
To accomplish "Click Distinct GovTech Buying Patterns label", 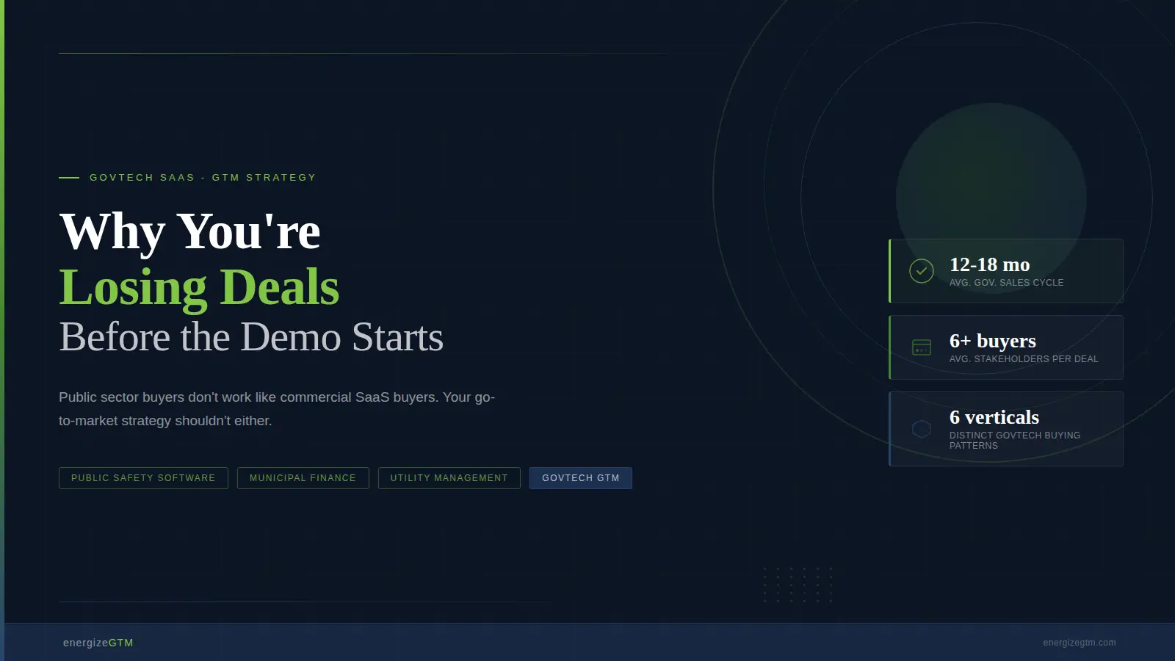I will click(1014, 440).
